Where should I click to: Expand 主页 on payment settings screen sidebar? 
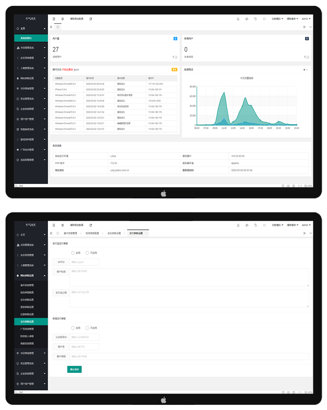tap(31, 235)
